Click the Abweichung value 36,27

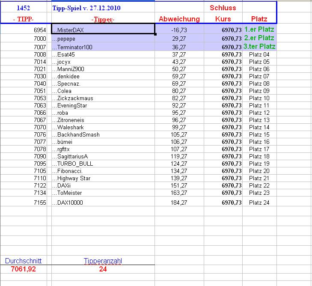179,47
